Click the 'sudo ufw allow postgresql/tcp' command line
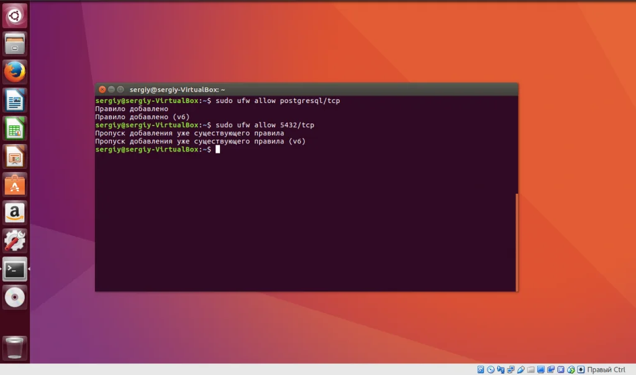The height and width of the screenshot is (375, 636). pos(278,101)
